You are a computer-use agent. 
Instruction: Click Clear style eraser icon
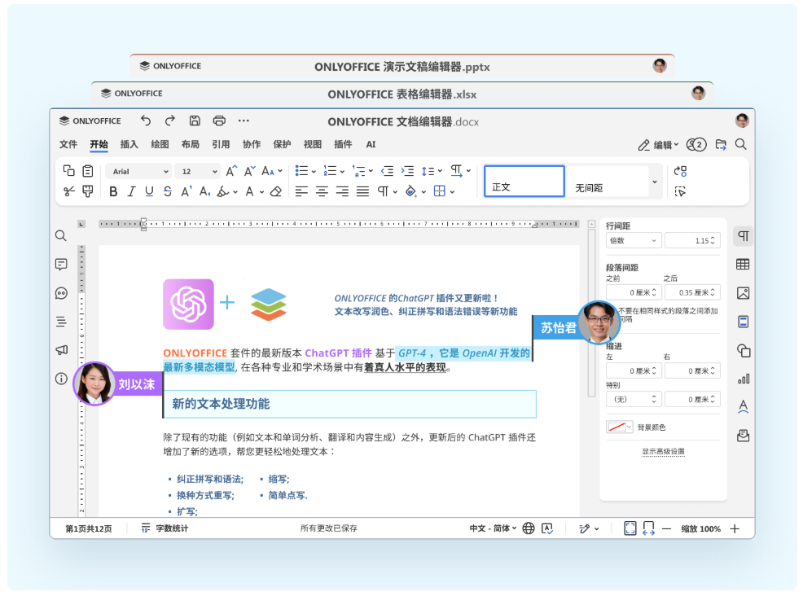click(x=276, y=191)
